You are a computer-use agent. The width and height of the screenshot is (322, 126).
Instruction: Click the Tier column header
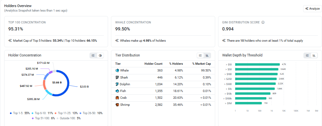pyautogui.click(x=118, y=64)
